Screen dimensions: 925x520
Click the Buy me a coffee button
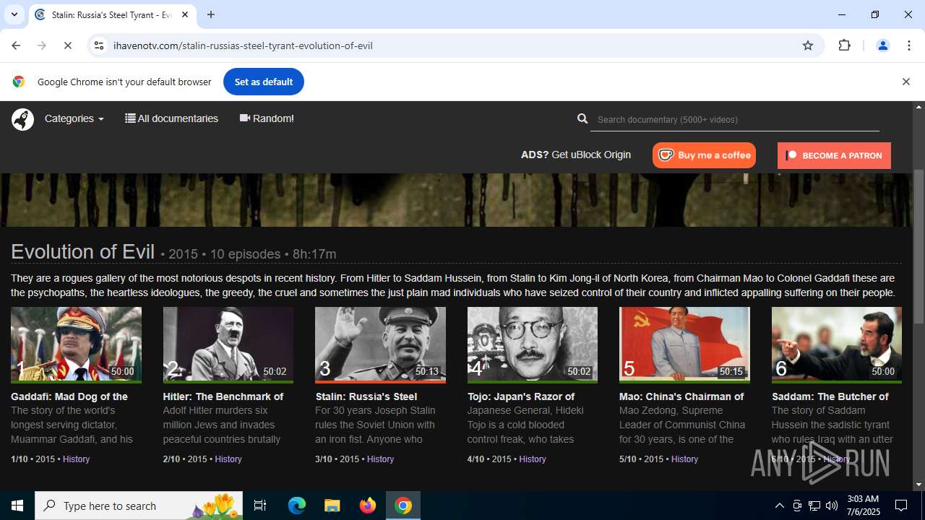click(x=704, y=155)
